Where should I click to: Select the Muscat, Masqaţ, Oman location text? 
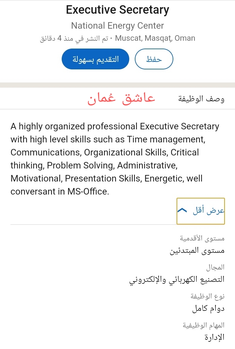point(155,38)
